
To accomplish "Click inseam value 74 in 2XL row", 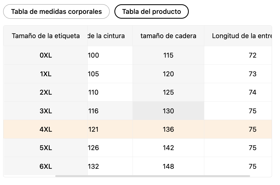I will coord(252,92).
